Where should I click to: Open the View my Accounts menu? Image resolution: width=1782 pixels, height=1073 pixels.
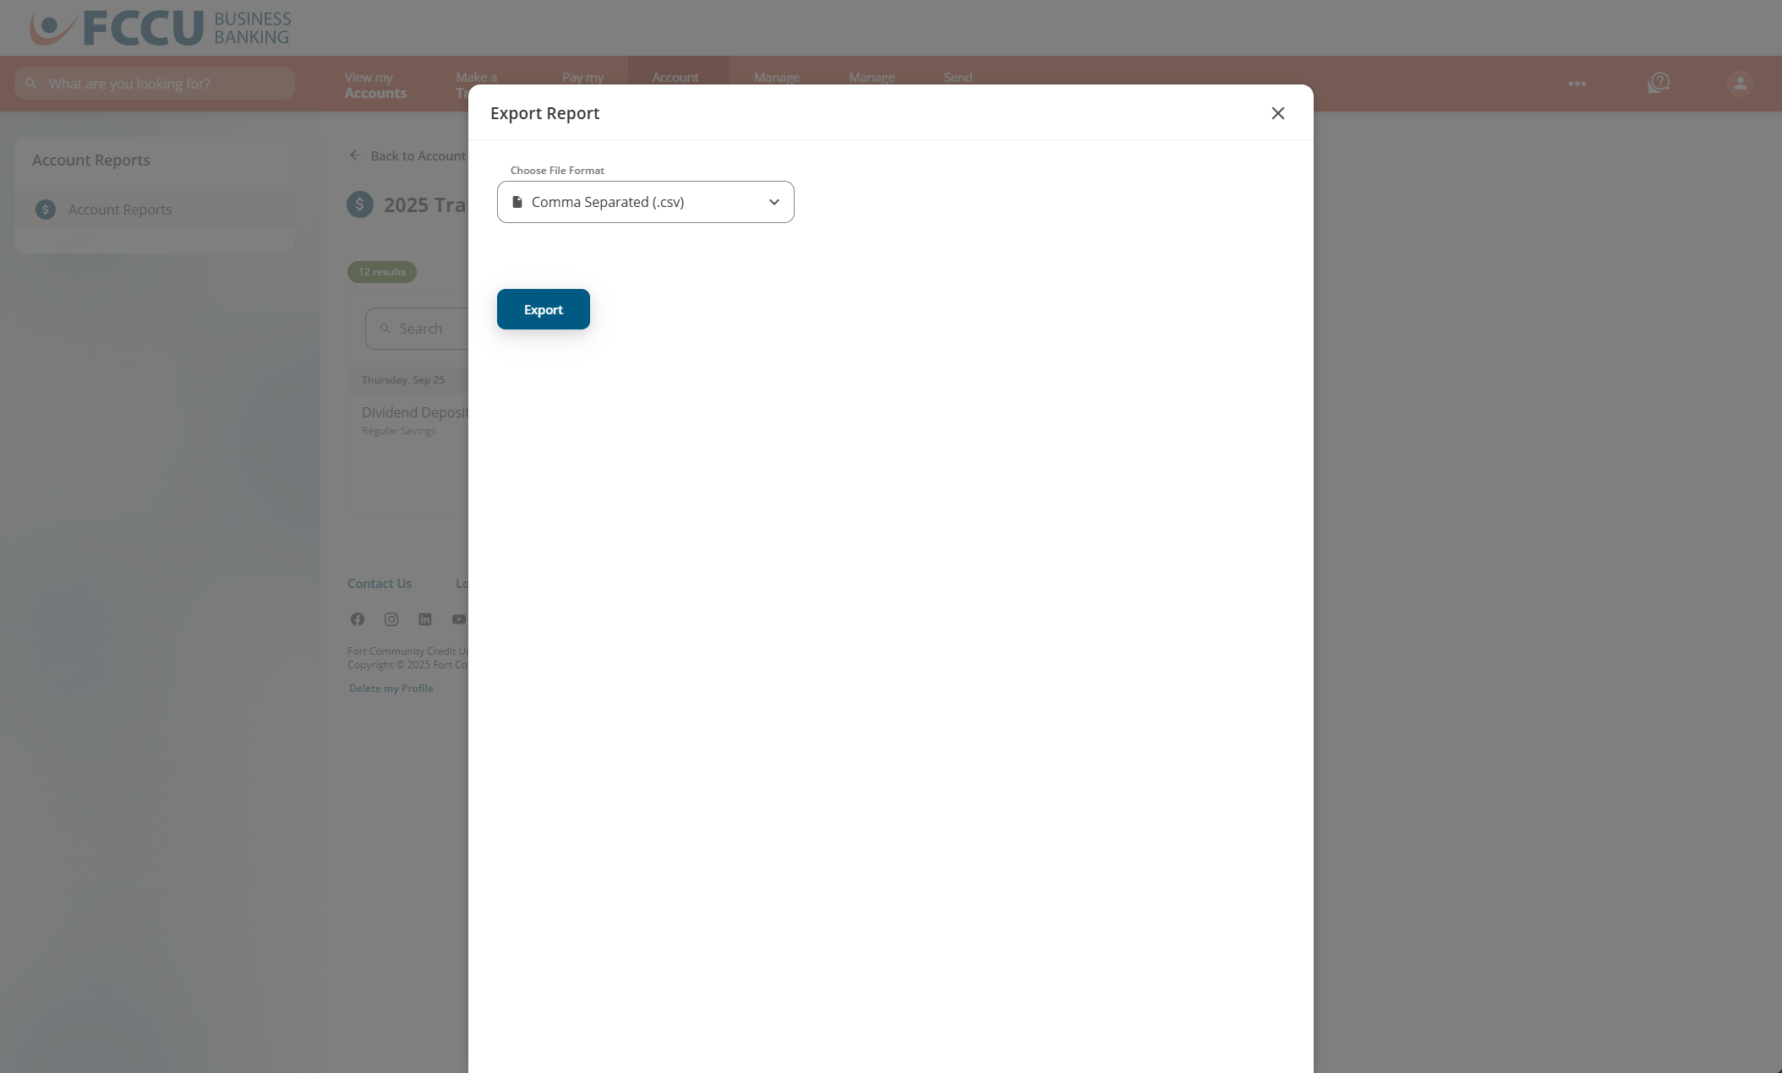(374, 84)
